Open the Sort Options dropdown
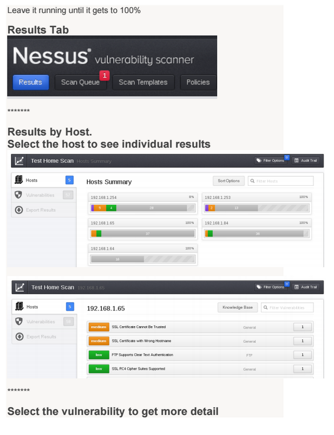Screen dimensions: 334x435 point(228,180)
